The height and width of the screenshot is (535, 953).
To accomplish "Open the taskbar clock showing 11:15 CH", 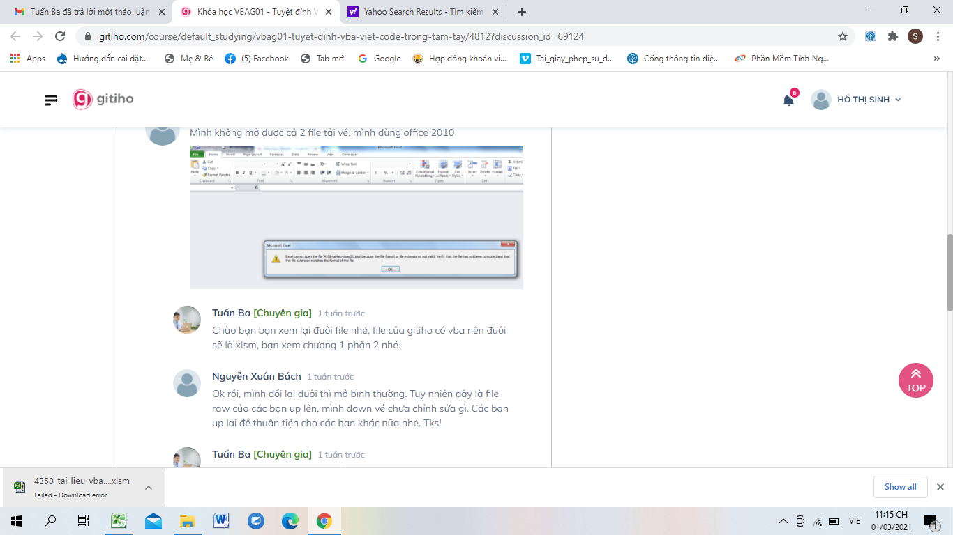I will coord(892,521).
